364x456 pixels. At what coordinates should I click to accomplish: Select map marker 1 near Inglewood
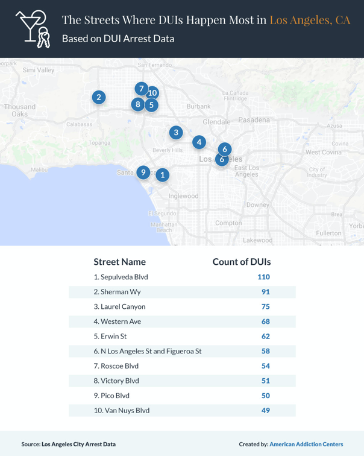click(x=162, y=175)
